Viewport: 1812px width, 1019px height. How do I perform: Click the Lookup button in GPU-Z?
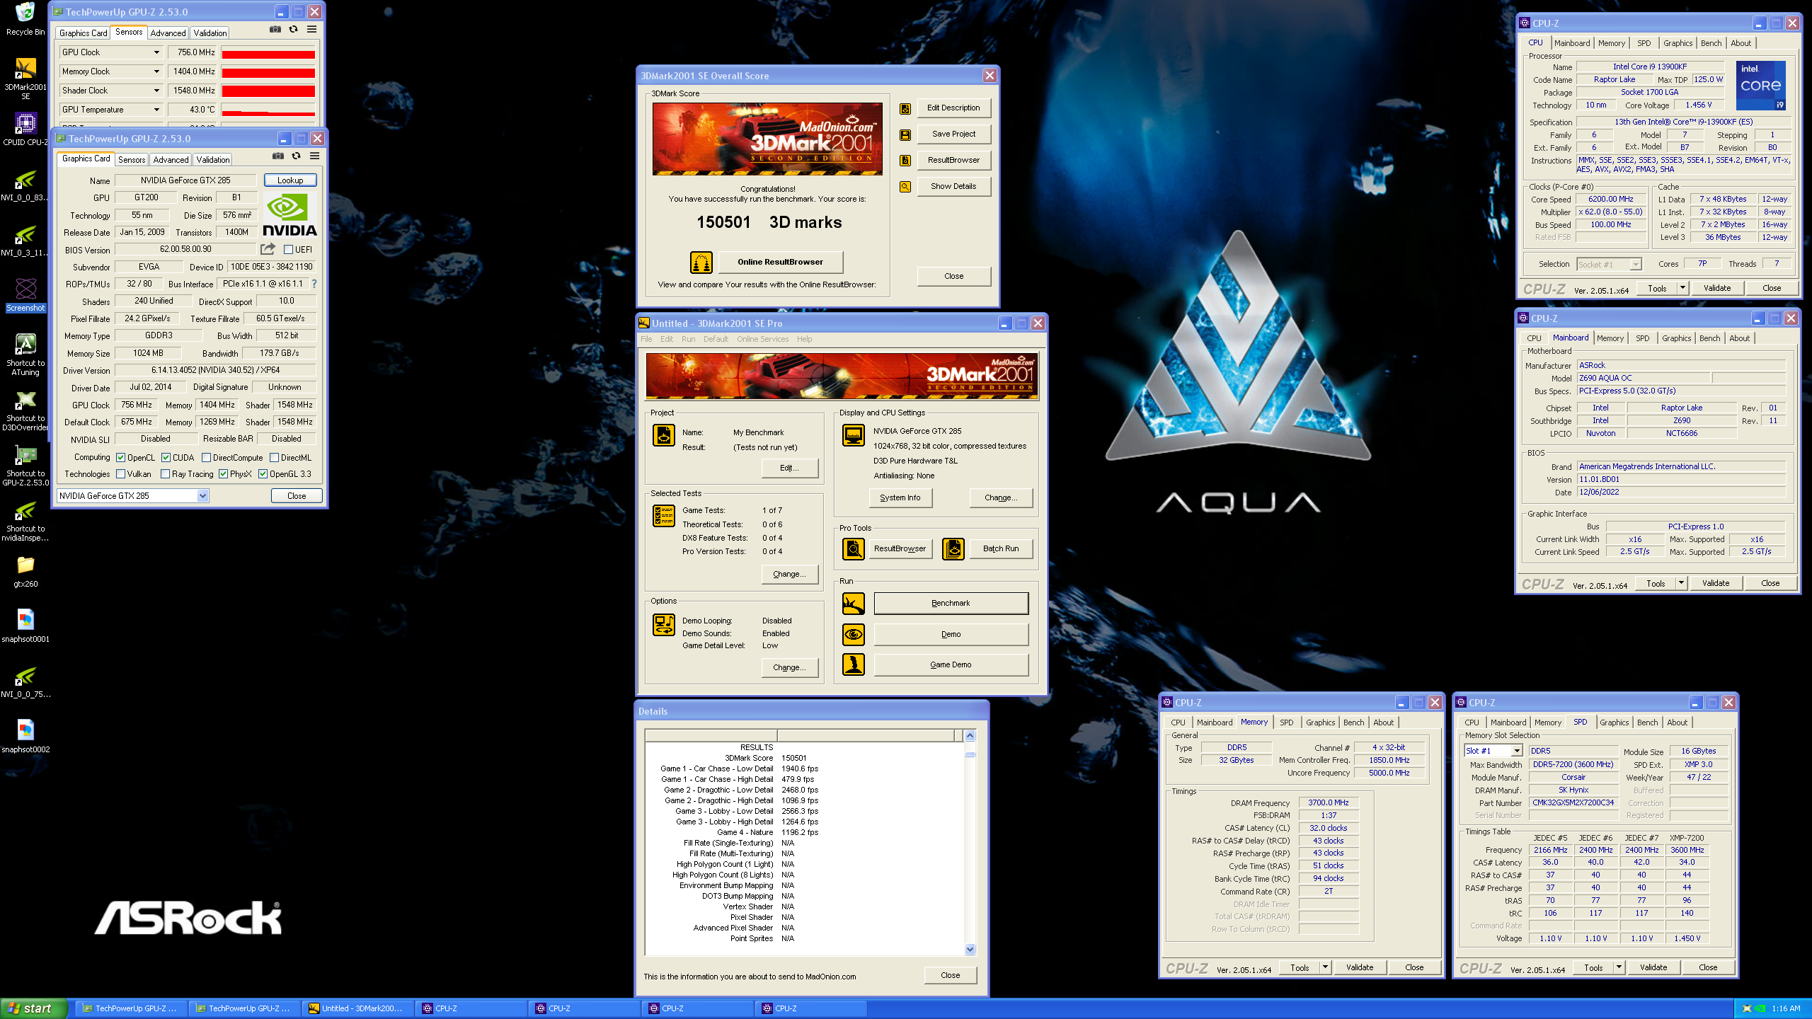point(290,180)
